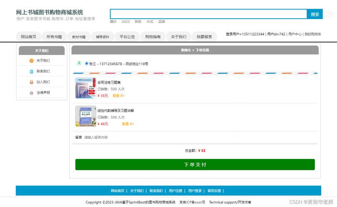The width and height of the screenshot is (337, 207).
Task: Click the address location pin icon
Action: 79,63
